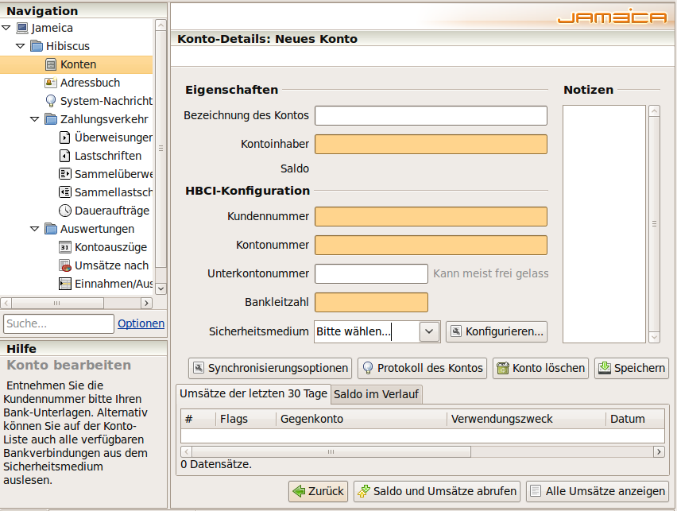Click the Adressbuch contact card icon
Screen dimensions: 677x511
coord(51,83)
